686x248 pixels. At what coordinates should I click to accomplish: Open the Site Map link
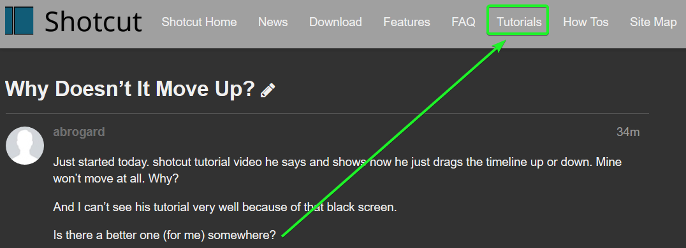[653, 22]
